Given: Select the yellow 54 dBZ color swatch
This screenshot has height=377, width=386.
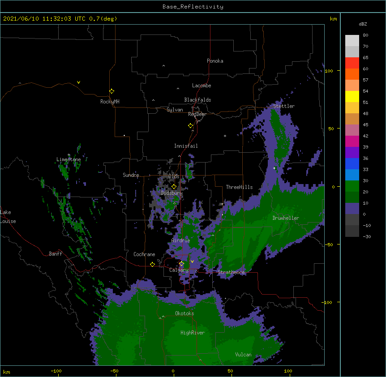Looking at the screenshot, I should coord(352,96).
